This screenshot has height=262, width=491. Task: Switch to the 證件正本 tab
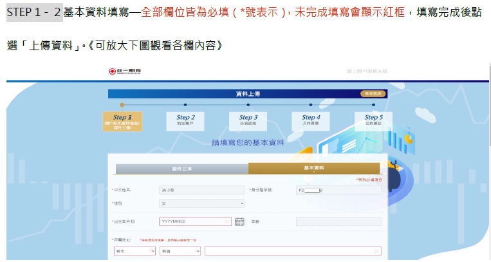click(181, 169)
